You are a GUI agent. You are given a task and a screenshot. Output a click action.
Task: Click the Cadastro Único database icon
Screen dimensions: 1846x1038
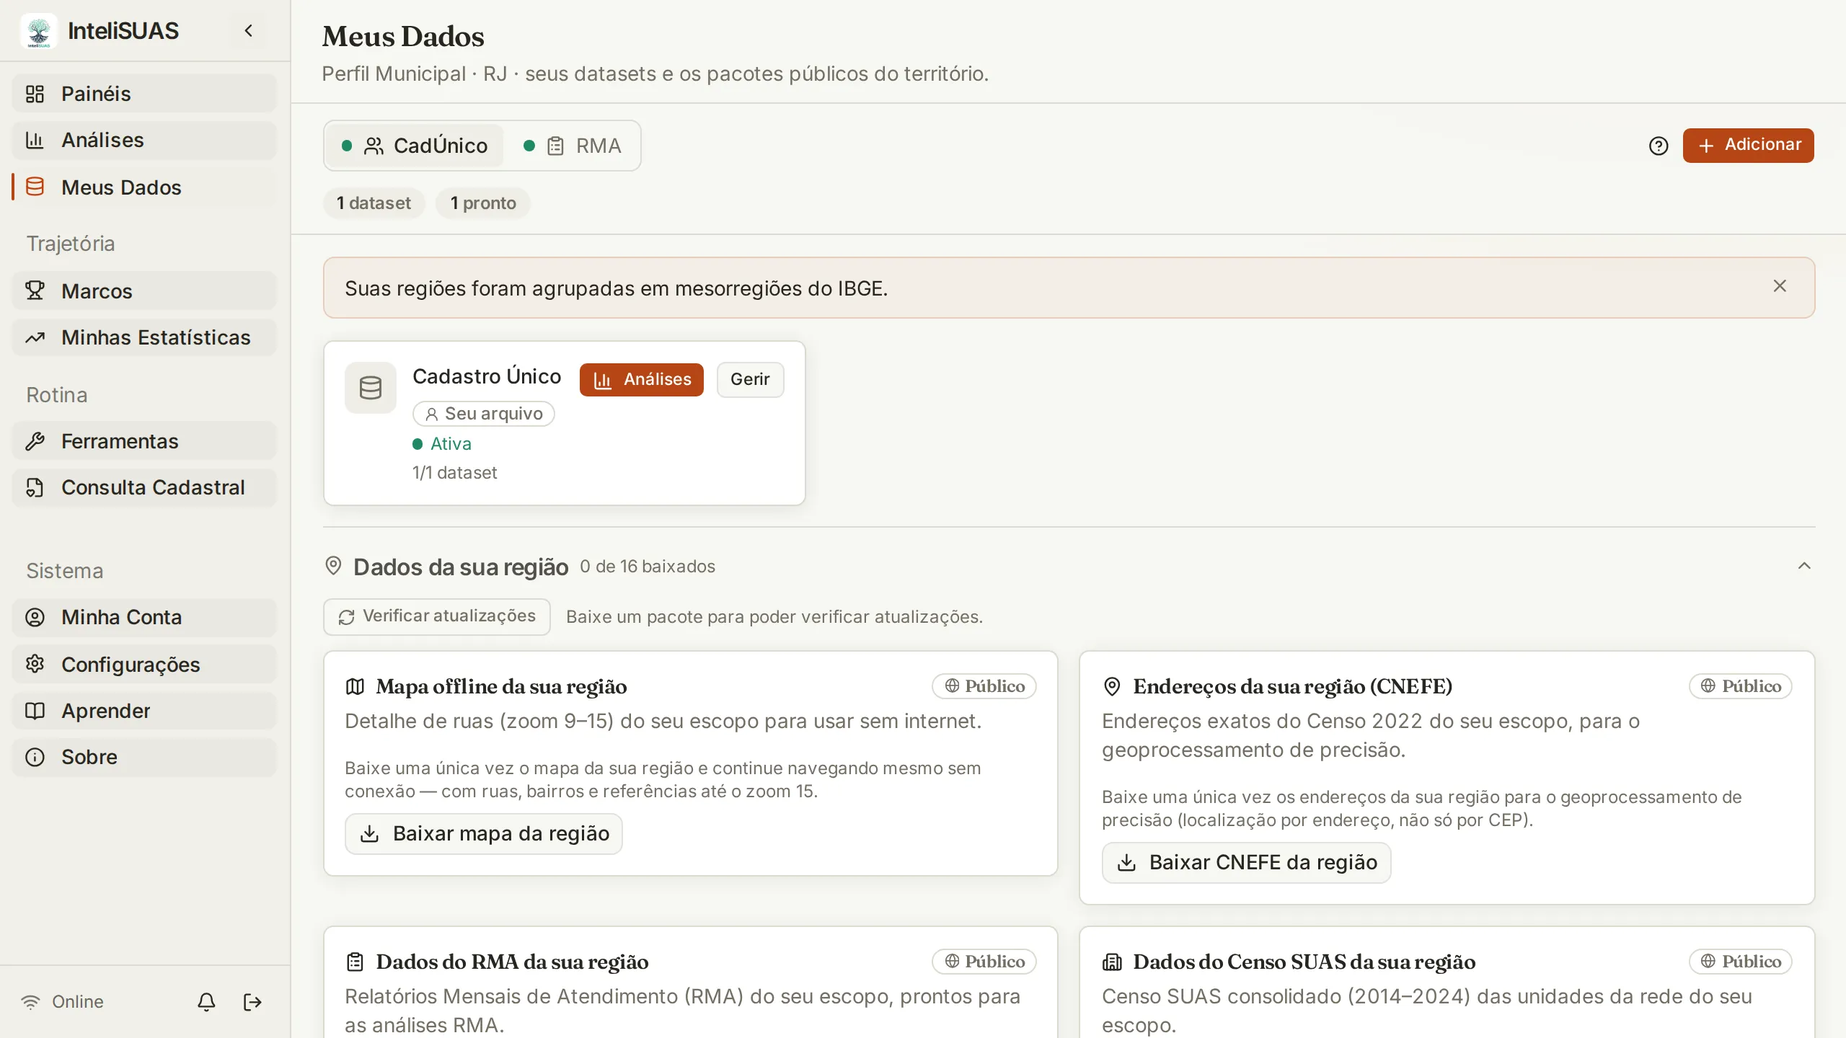click(x=371, y=388)
